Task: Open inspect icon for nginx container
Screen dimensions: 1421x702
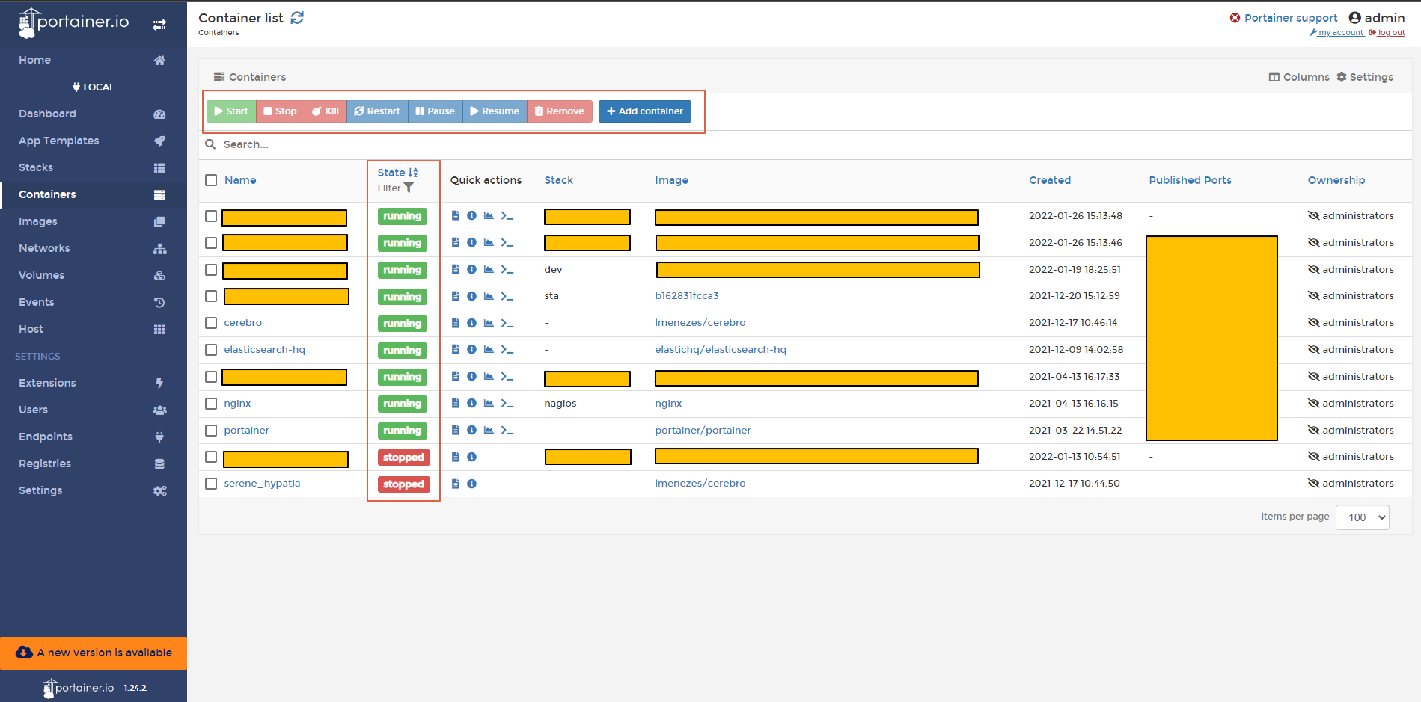Action: pyautogui.click(x=471, y=403)
